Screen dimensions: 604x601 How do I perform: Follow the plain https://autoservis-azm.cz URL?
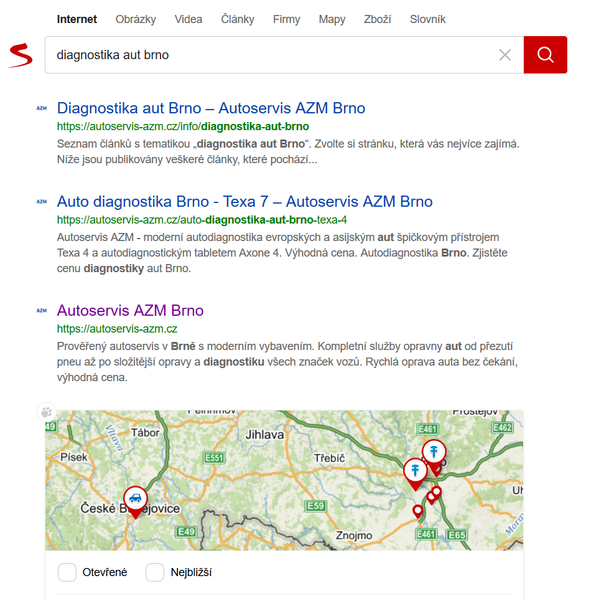tap(117, 329)
